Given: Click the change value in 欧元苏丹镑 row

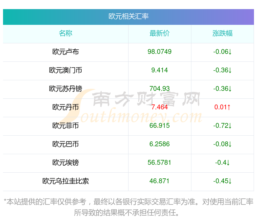Looking at the screenshot, I should point(222,89).
